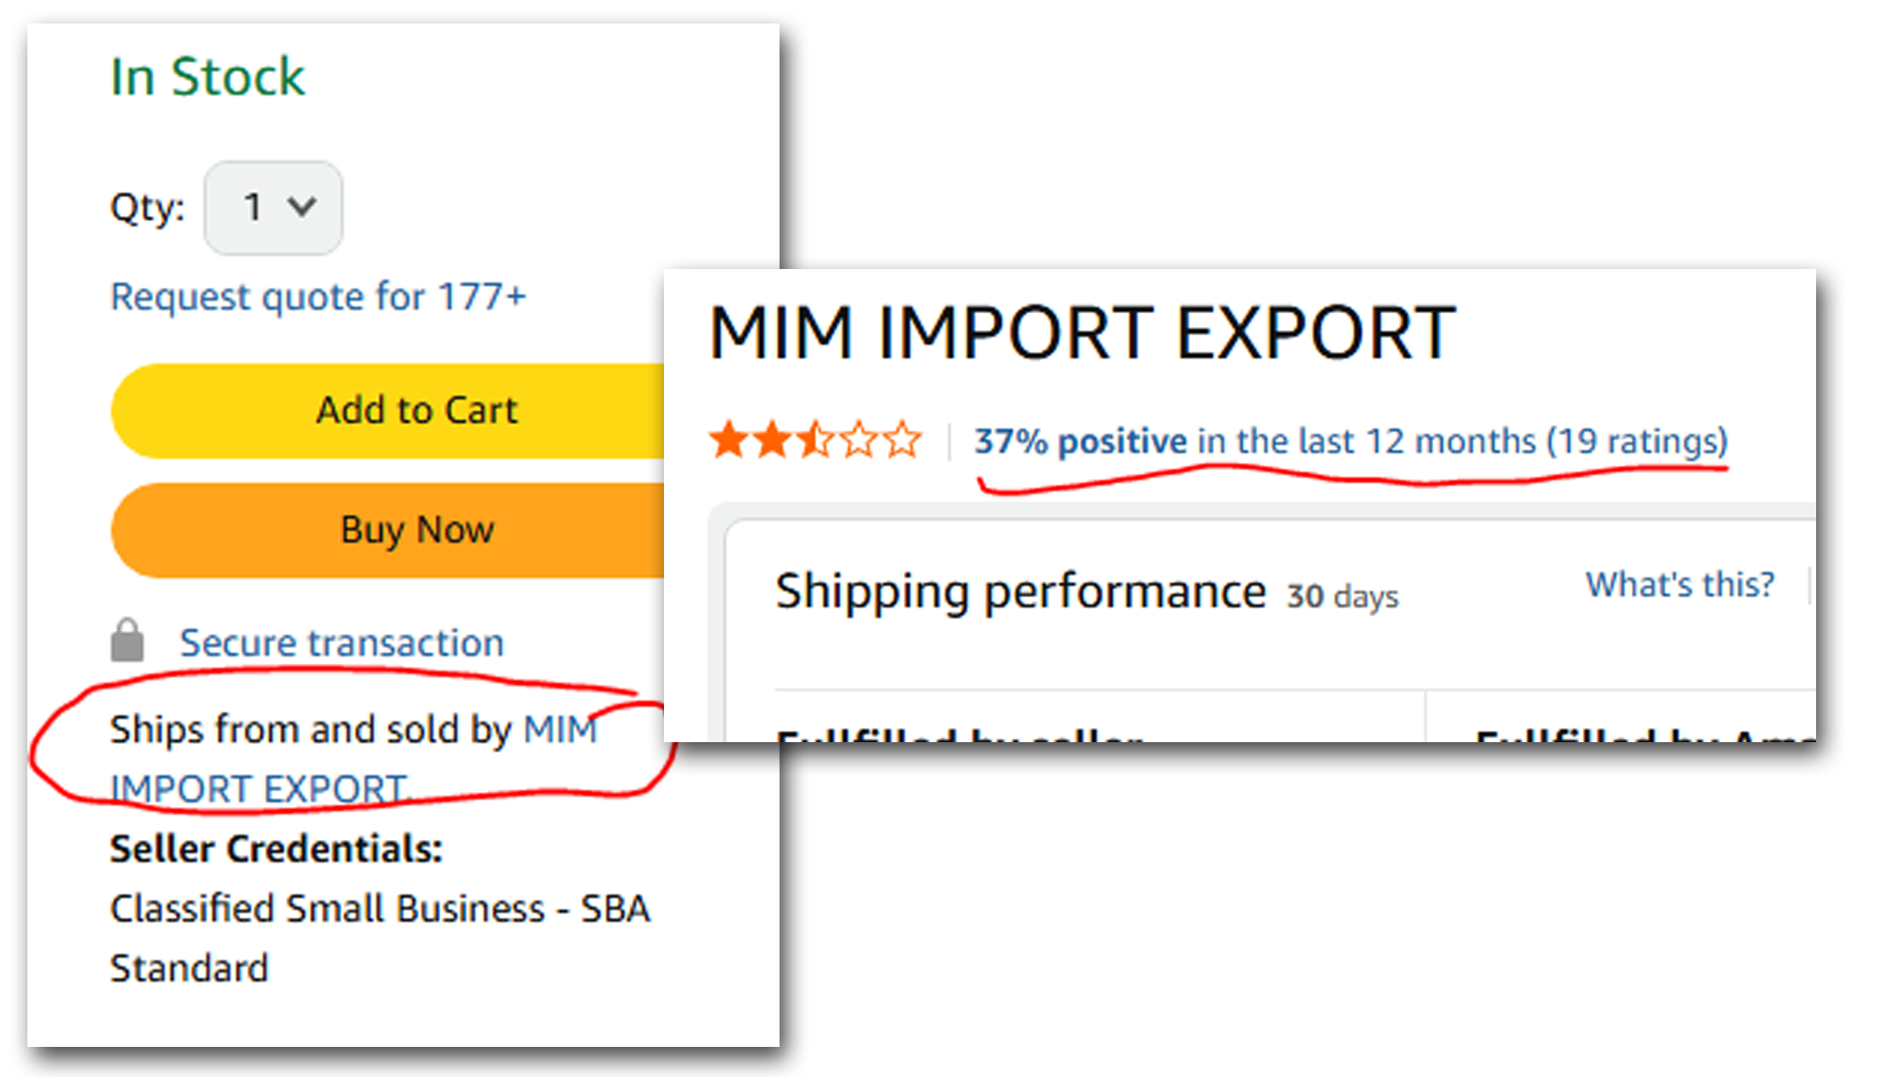The height and width of the screenshot is (1077, 1881).
Task: Click Classified Small Business - SBA Standard text
Action: coord(379,909)
